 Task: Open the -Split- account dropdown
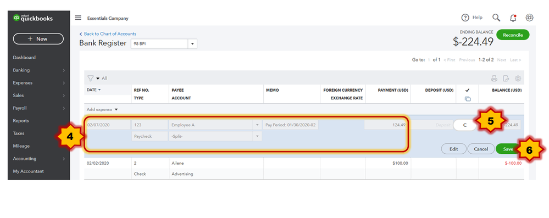coord(257,136)
